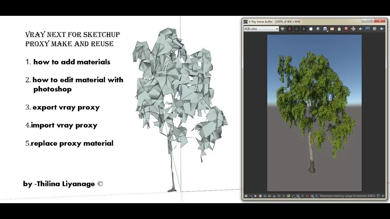Show the corrections control panel icon
Screen dimensions: 390x219
(x=246, y=196)
